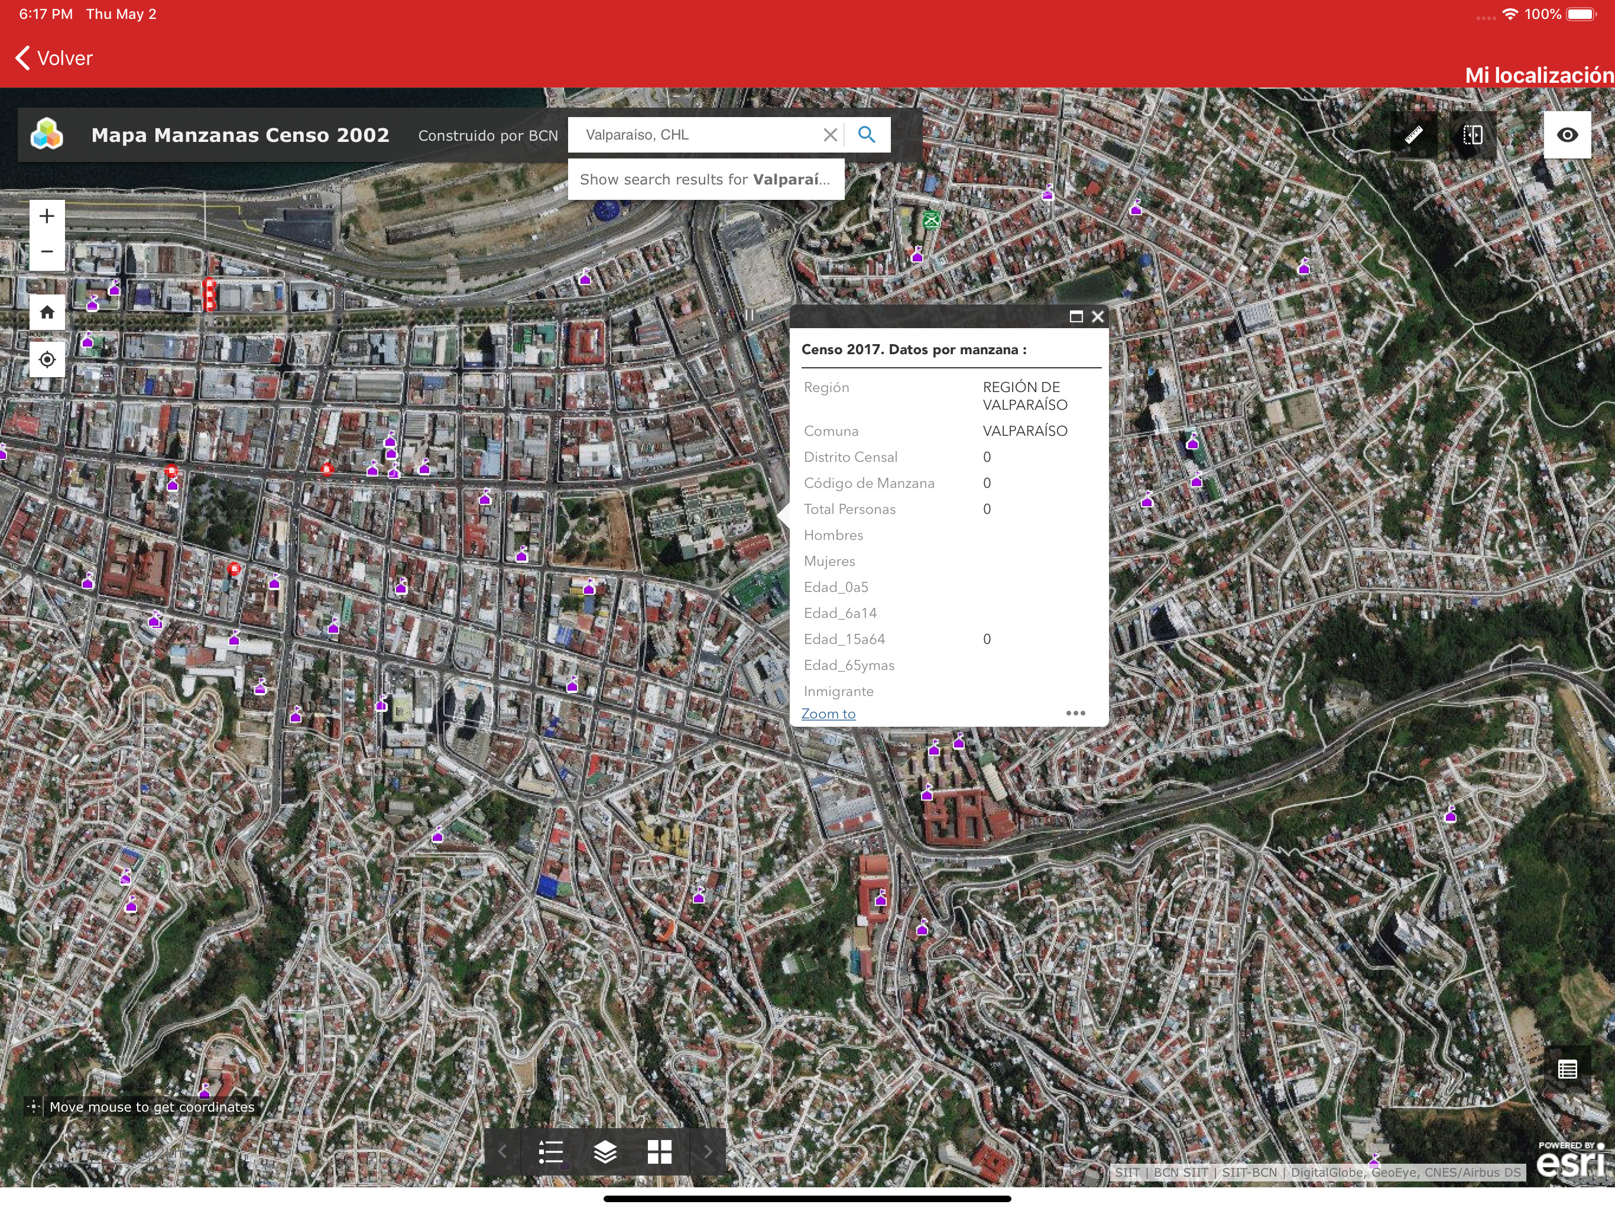Tap Mi localización in header

pyautogui.click(x=1539, y=75)
